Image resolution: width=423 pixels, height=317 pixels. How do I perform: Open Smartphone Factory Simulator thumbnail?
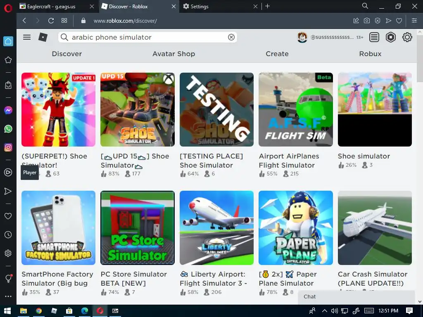58,228
